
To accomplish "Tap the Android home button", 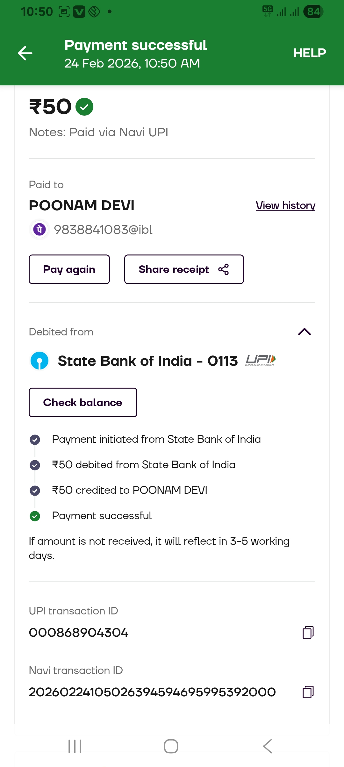I will tap(171, 746).
